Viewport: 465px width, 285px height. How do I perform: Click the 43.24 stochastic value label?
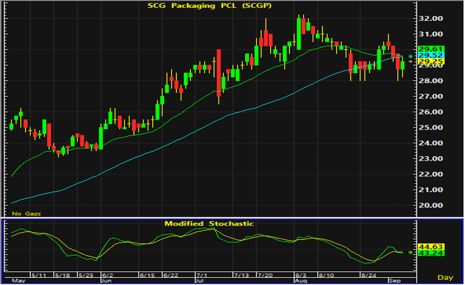pyautogui.click(x=431, y=254)
